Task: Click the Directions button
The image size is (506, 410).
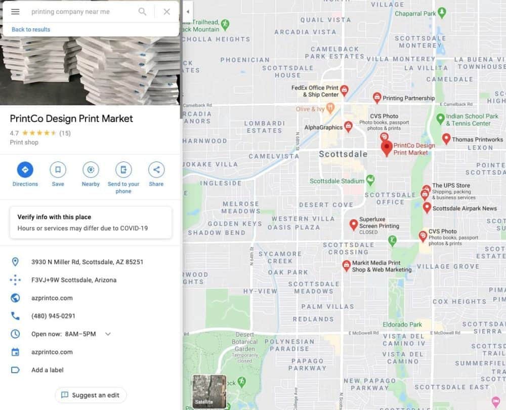Action: 25,170
